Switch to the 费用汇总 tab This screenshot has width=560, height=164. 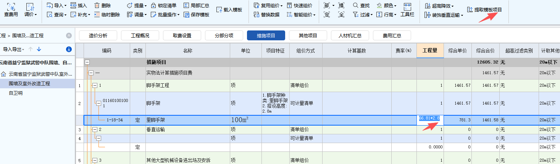click(x=392, y=36)
